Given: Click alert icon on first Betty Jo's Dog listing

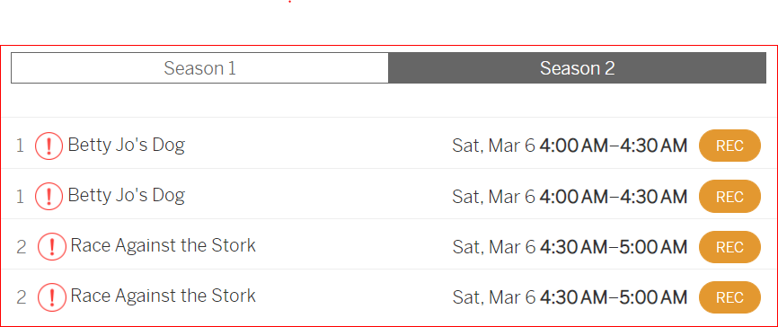Looking at the screenshot, I should coord(49,146).
